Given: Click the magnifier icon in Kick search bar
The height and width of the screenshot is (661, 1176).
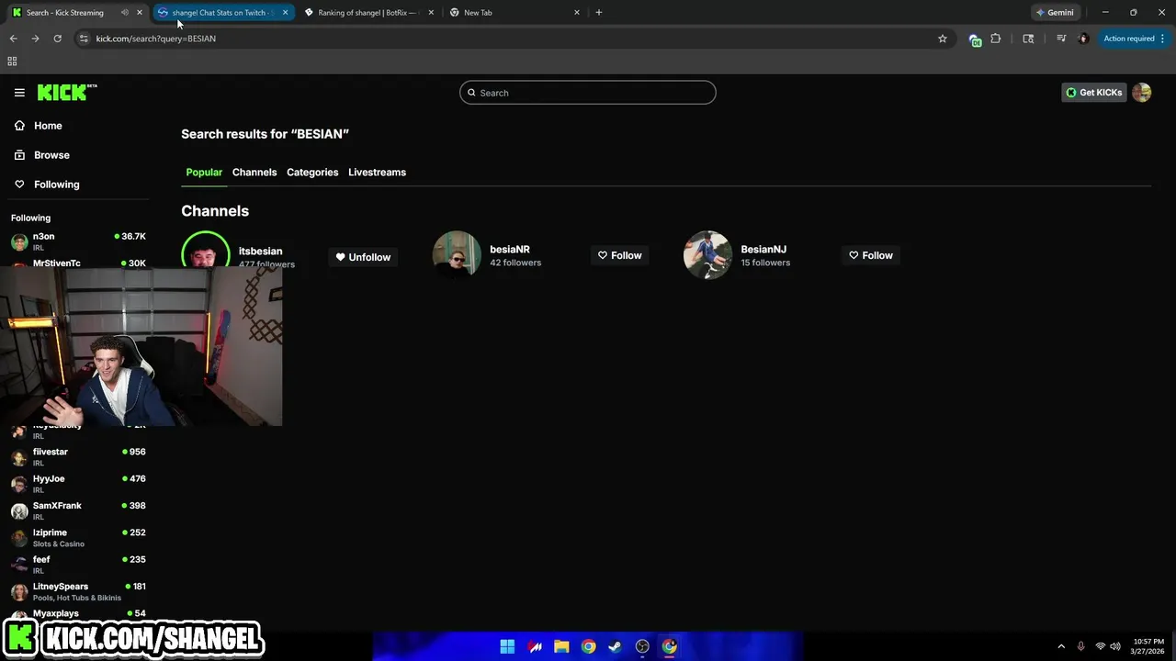Looking at the screenshot, I should tap(471, 93).
